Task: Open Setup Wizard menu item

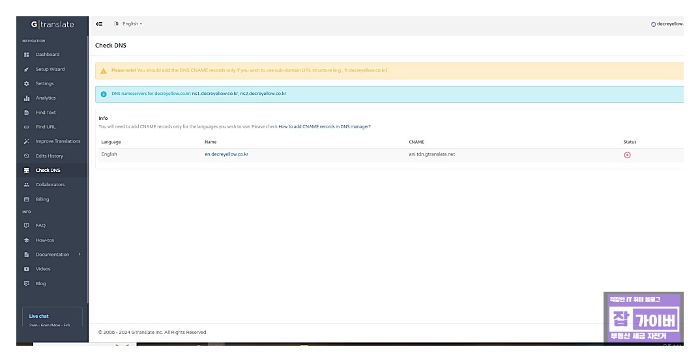Action: [x=50, y=69]
